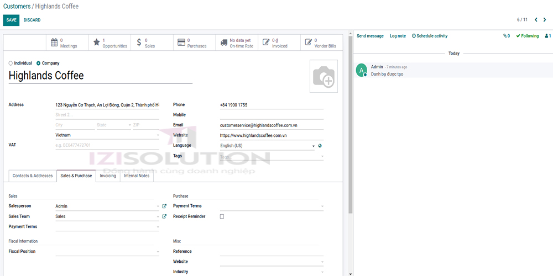Viewport: 553px width, 276px height.
Task: Open the Industry dropdown
Action: tap(272, 272)
